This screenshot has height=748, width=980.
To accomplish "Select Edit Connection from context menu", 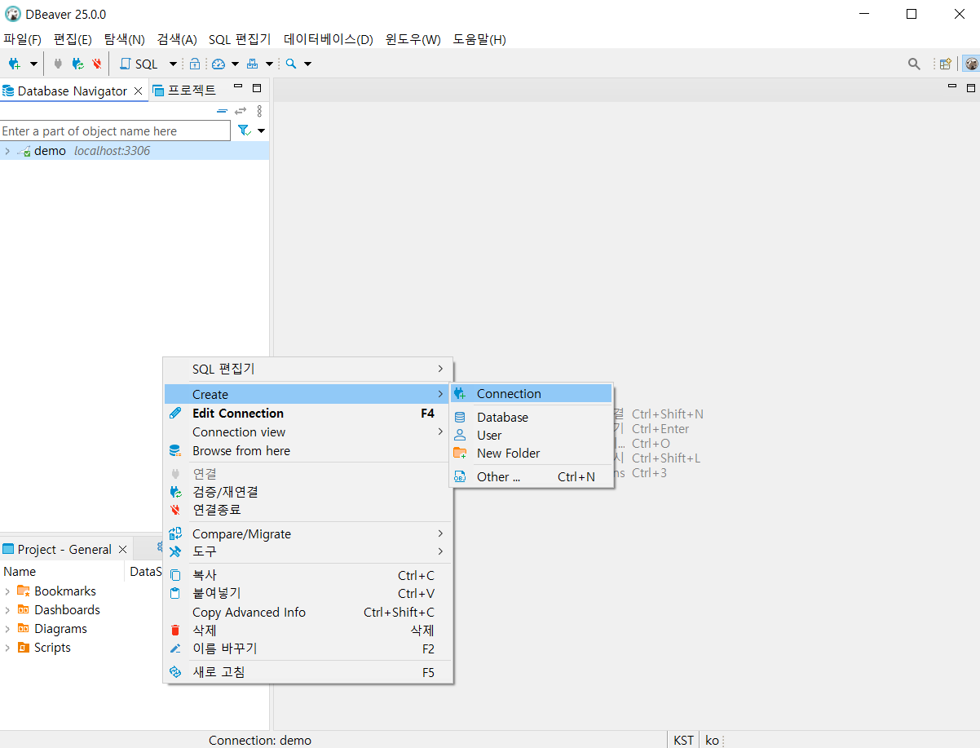I will pos(308,413).
